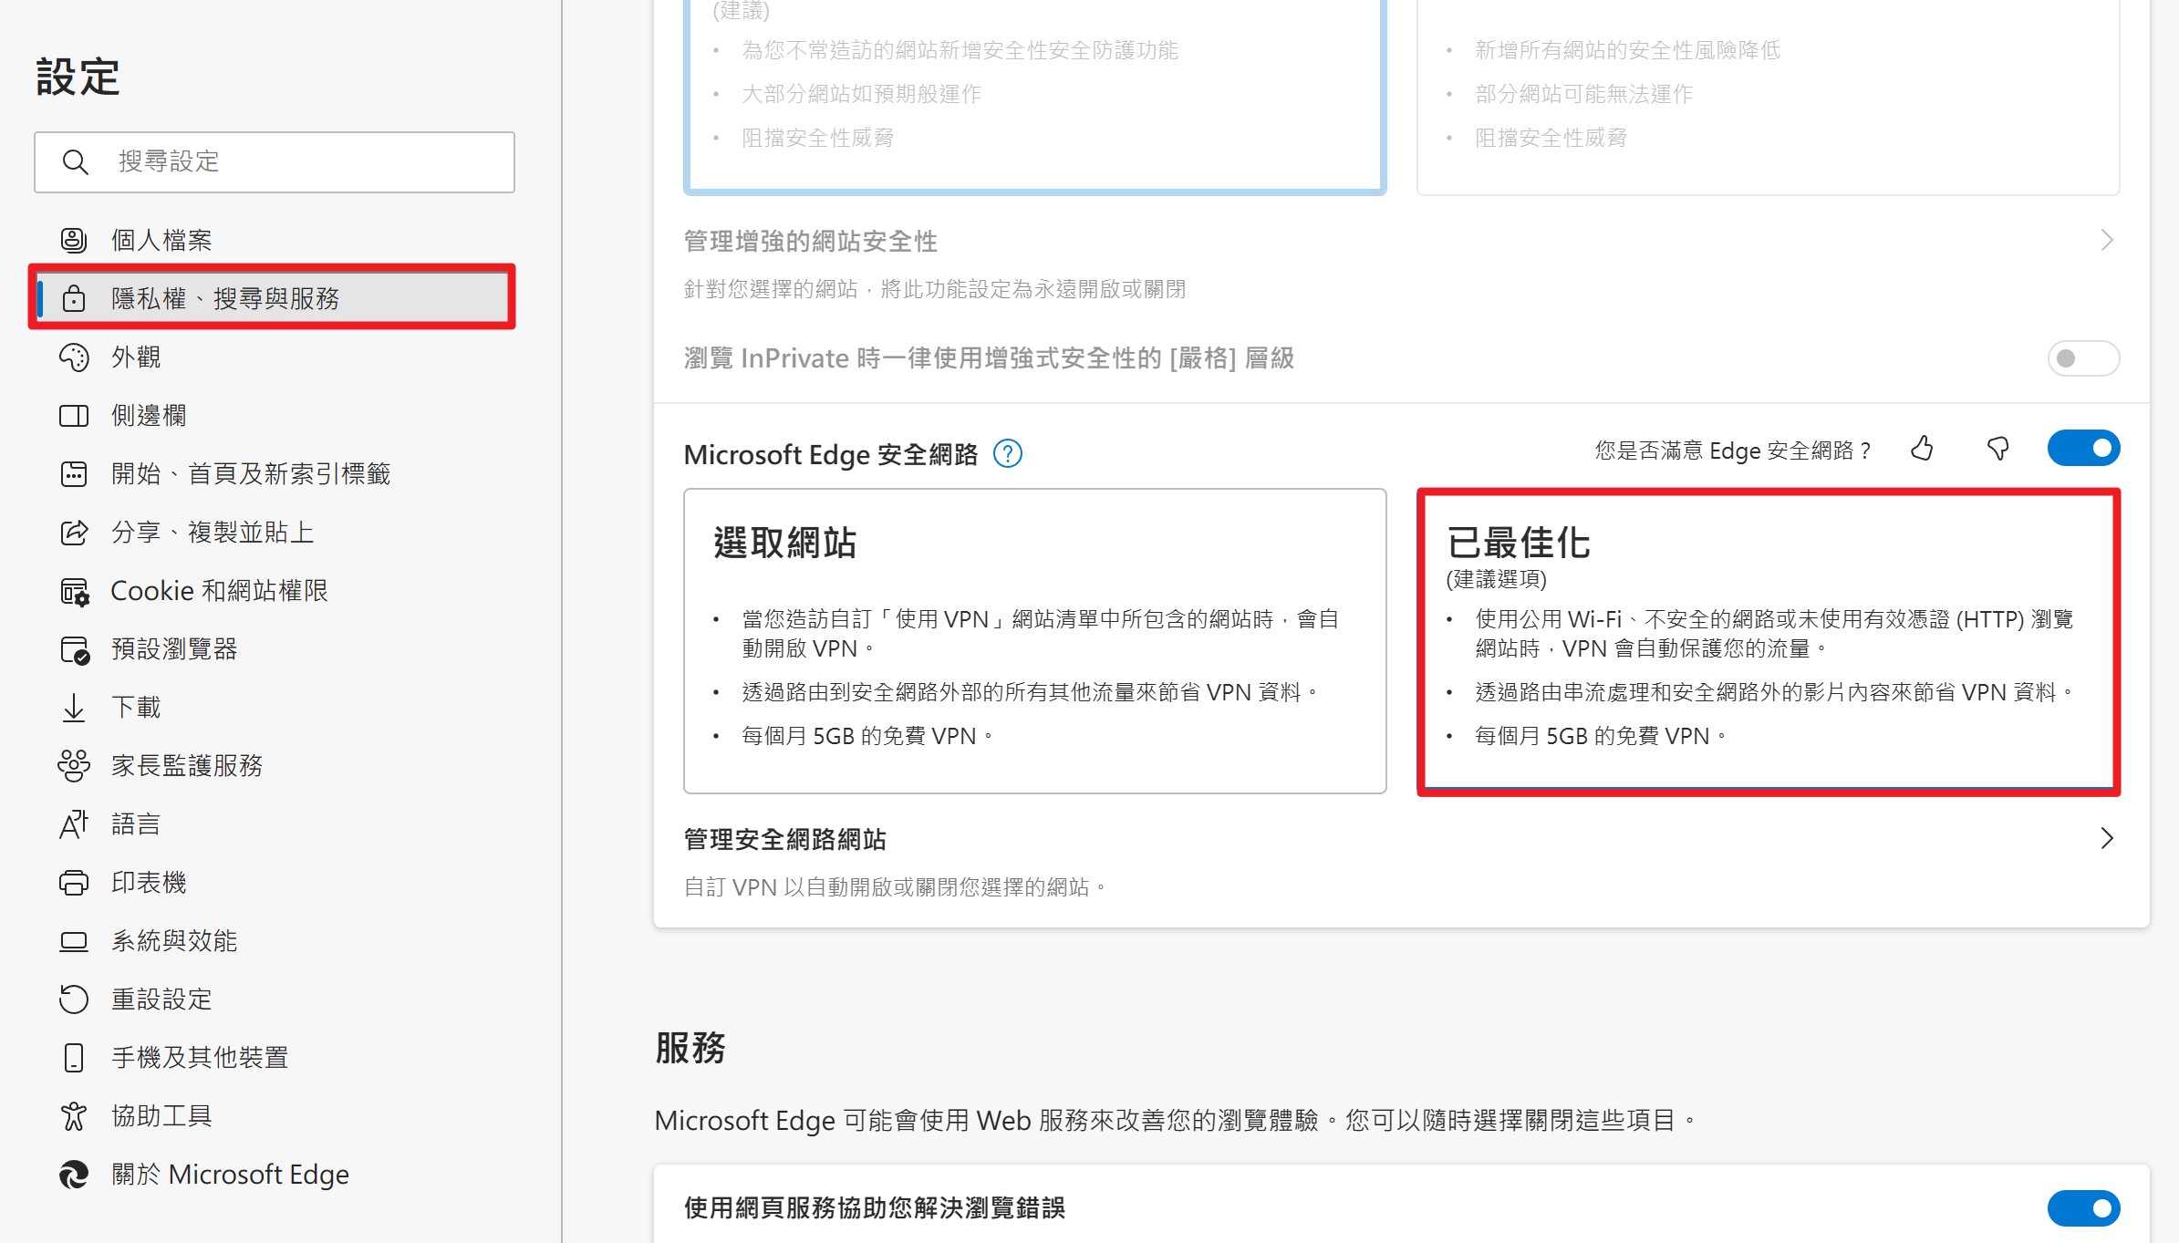Expand 管理安全網路網站 chevron arrow
The image size is (2179, 1243).
[2106, 839]
